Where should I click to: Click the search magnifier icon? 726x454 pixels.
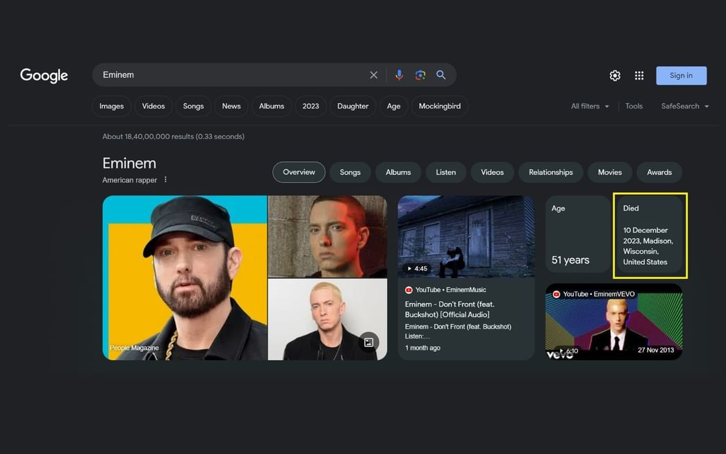tap(440, 74)
